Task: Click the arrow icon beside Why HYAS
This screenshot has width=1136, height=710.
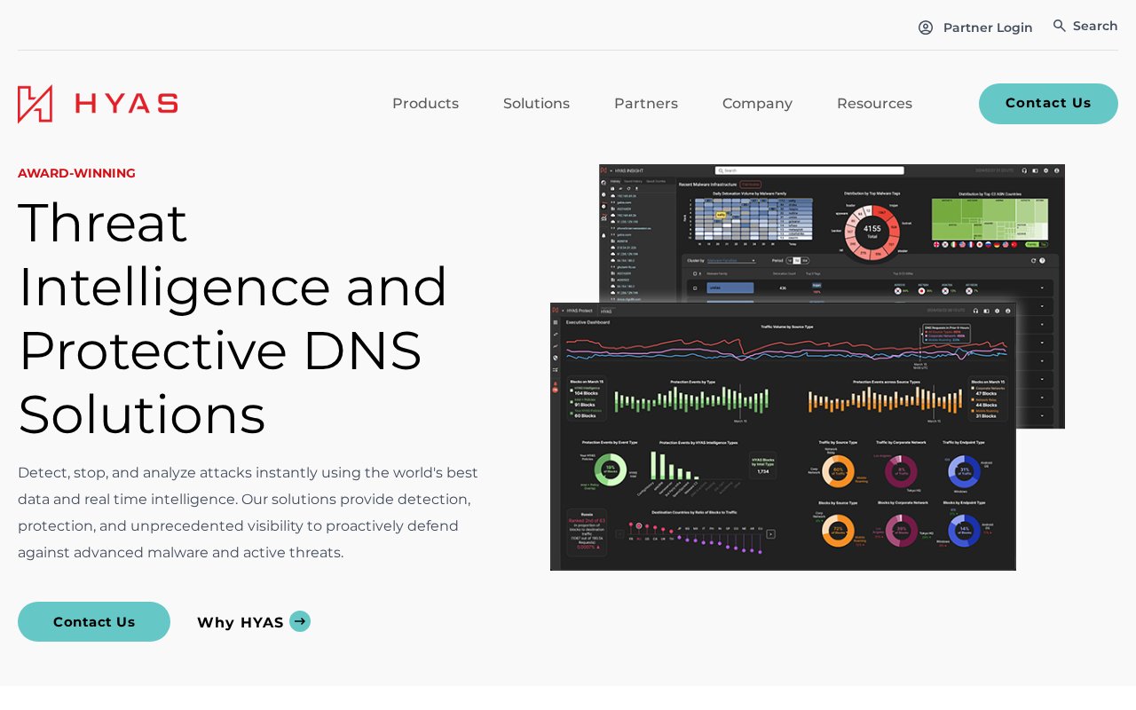Action: tap(300, 621)
